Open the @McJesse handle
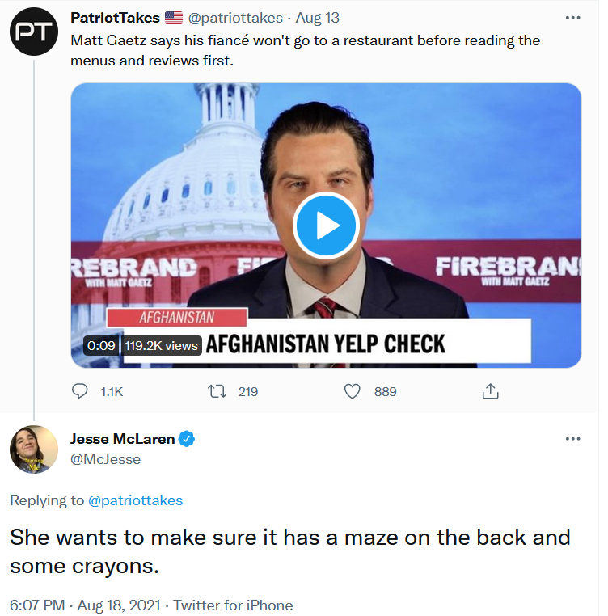The image size is (608, 616). tap(106, 459)
